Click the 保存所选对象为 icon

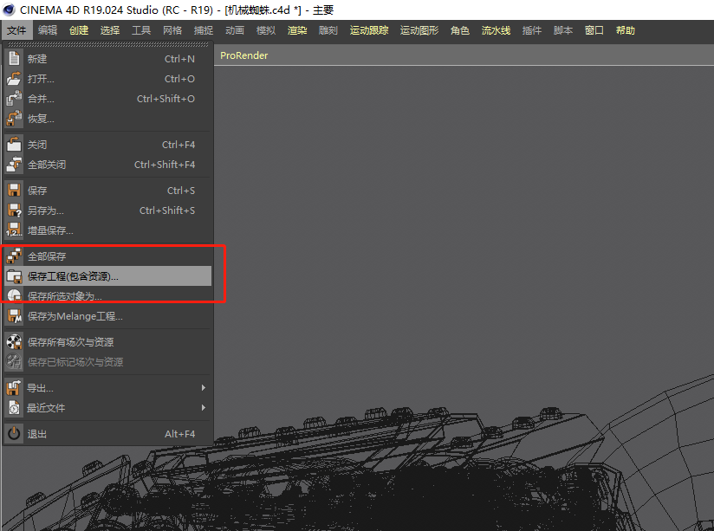(14, 296)
